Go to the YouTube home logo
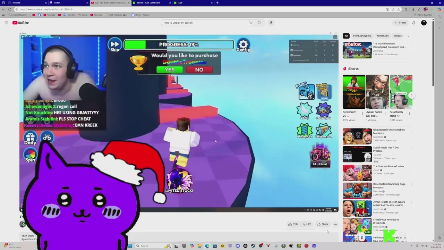 20,23
